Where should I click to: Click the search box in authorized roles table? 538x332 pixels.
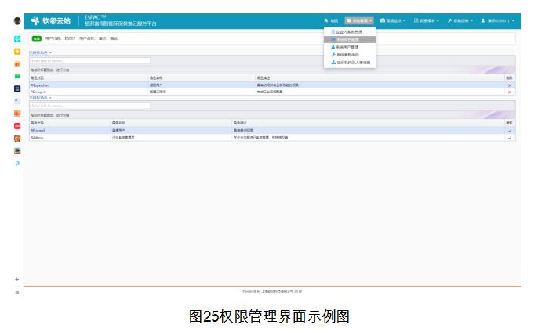(89, 60)
